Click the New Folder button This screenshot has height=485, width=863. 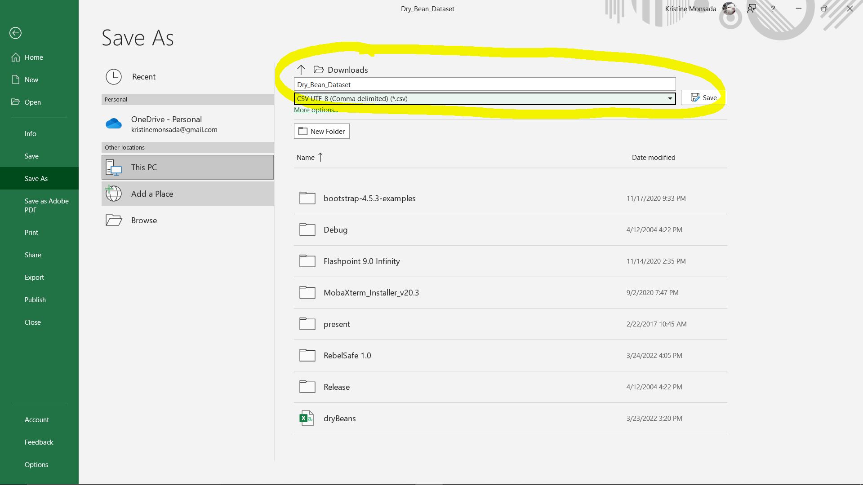[x=321, y=131]
